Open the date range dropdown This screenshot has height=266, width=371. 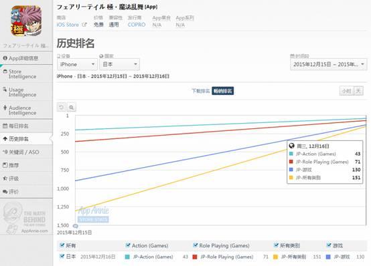pos(328,64)
